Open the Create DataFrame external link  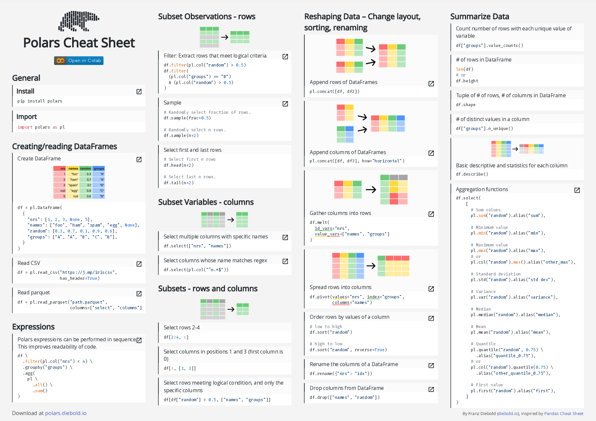(x=139, y=159)
